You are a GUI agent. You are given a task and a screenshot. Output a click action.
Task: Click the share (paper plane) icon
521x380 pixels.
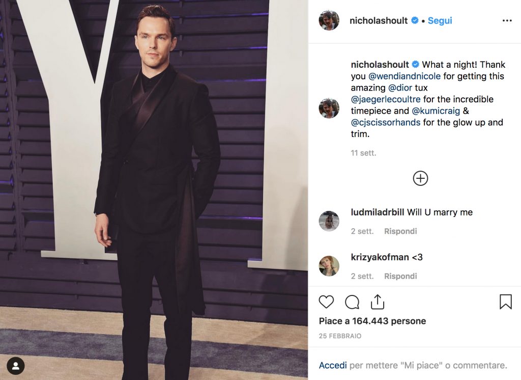point(377,302)
